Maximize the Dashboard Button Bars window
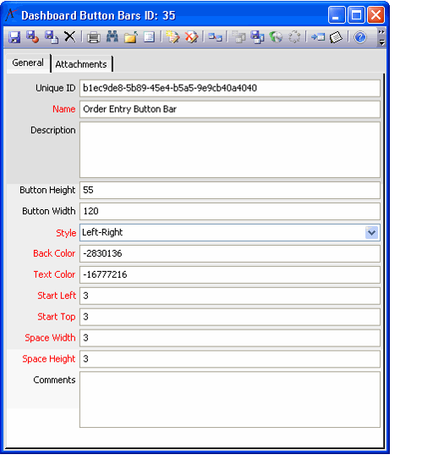This screenshot has width=444, height=460. (x=356, y=15)
